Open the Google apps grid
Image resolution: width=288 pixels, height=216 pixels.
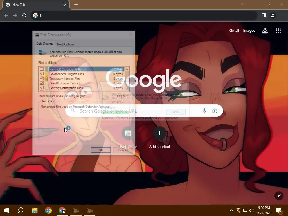(278, 31)
